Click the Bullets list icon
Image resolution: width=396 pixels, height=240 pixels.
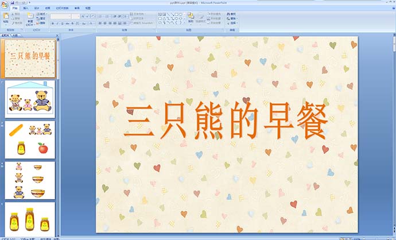[100, 17]
